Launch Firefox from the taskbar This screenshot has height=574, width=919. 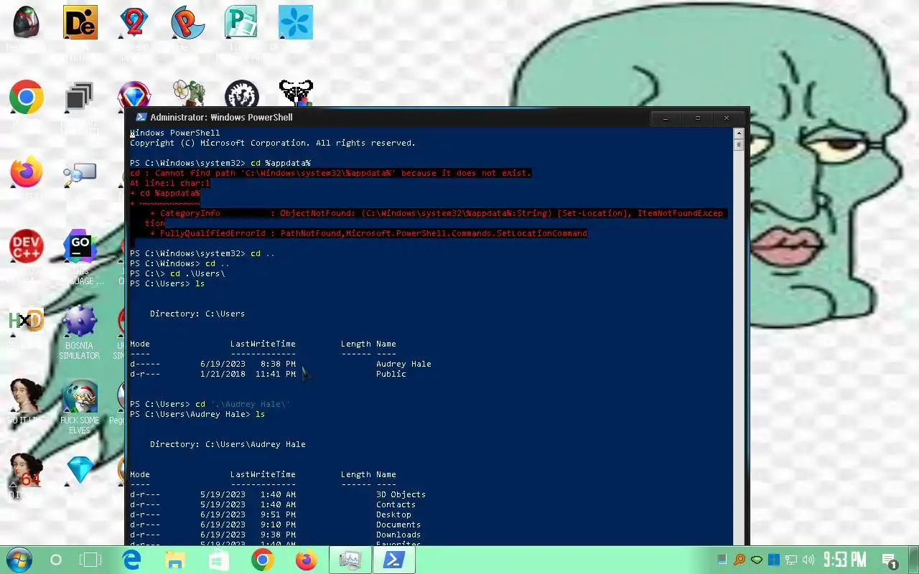coord(307,560)
